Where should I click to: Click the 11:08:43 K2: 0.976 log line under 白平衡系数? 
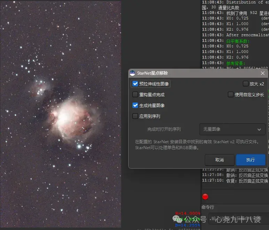pyautogui.click(x=225, y=57)
